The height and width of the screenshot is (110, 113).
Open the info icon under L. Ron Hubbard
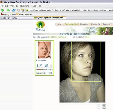[x=37, y=66]
